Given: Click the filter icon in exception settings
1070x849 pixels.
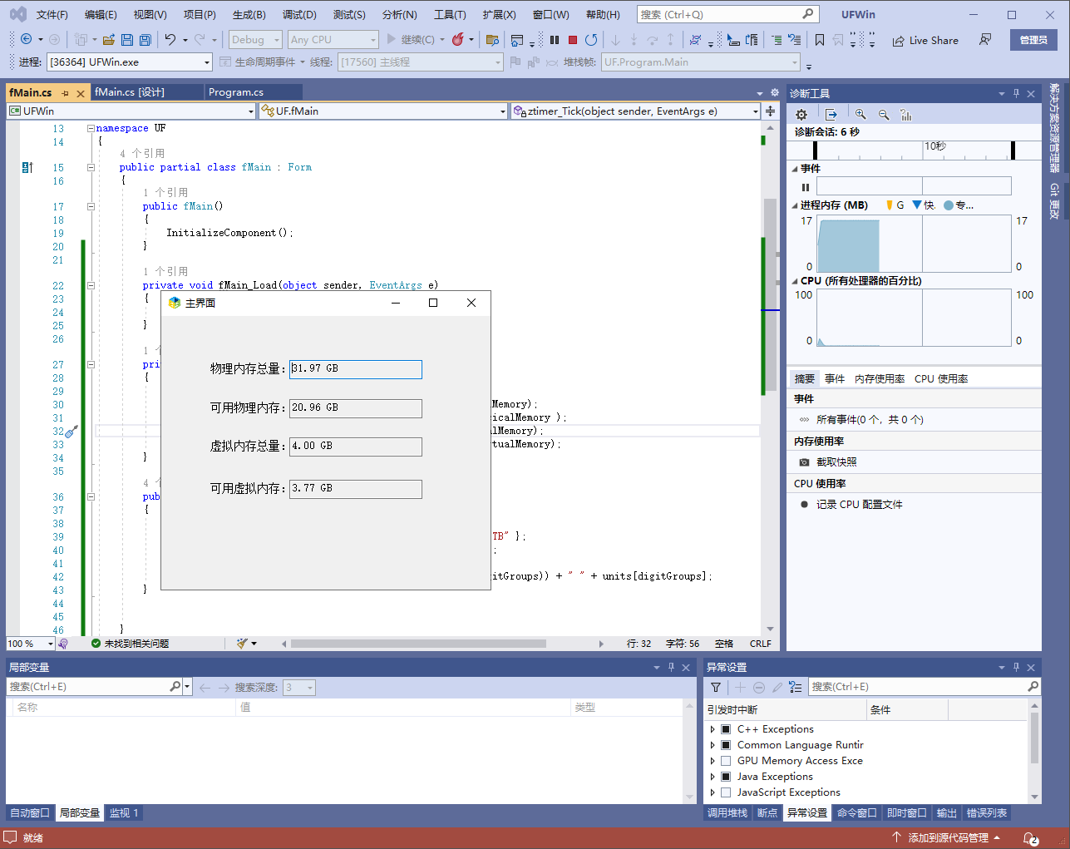Looking at the screenshot, I should pos(716,687).
